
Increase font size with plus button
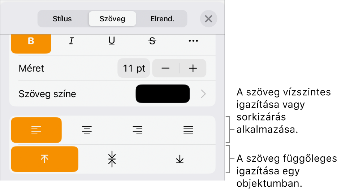tap(193, 69)
